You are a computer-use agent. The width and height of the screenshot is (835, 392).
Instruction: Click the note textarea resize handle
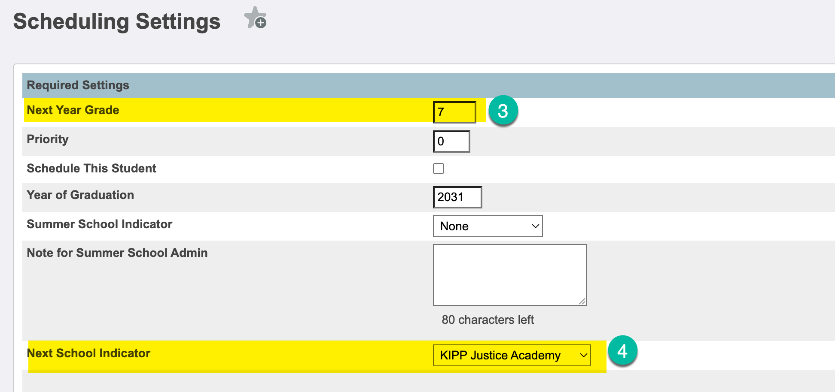582,301
